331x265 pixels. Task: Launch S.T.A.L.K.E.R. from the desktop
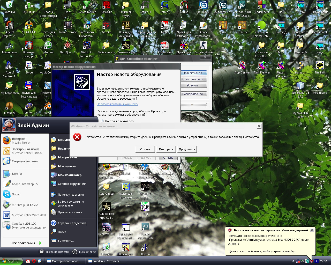[x=29, y=26]
